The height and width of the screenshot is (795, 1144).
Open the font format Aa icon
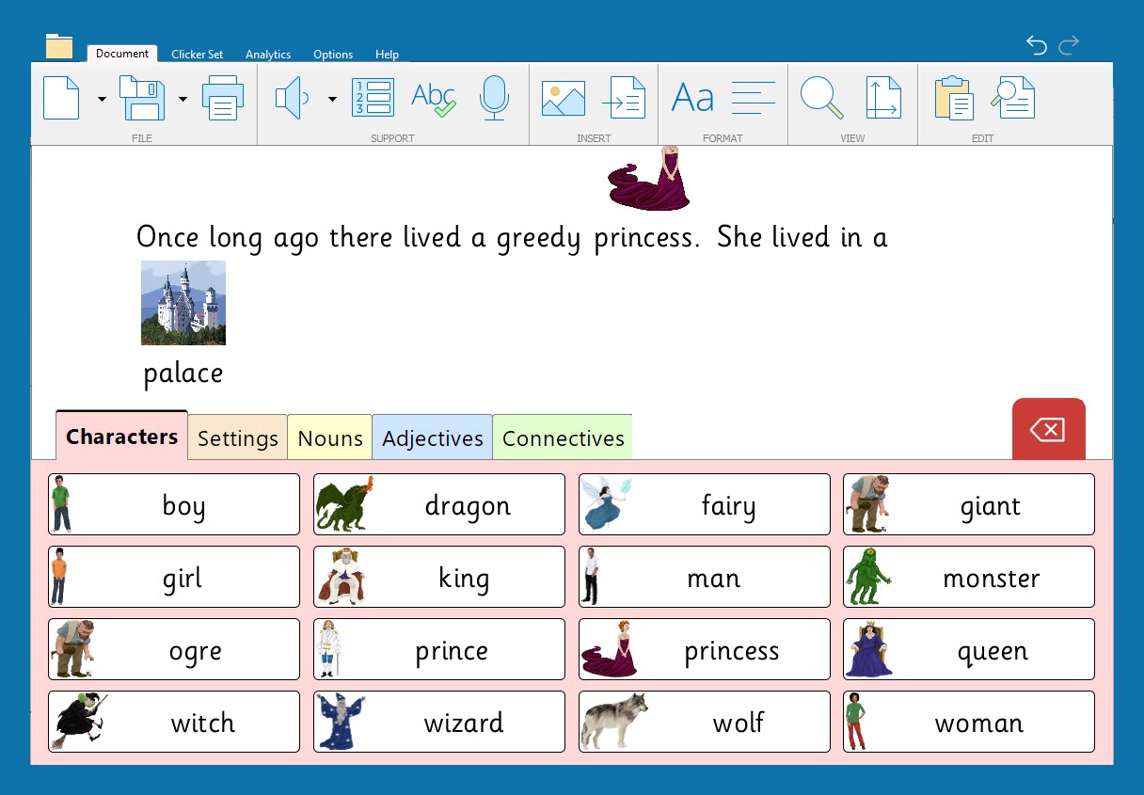point(692,98)
